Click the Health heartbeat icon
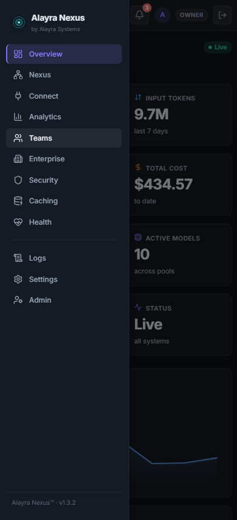 [18, 222]
